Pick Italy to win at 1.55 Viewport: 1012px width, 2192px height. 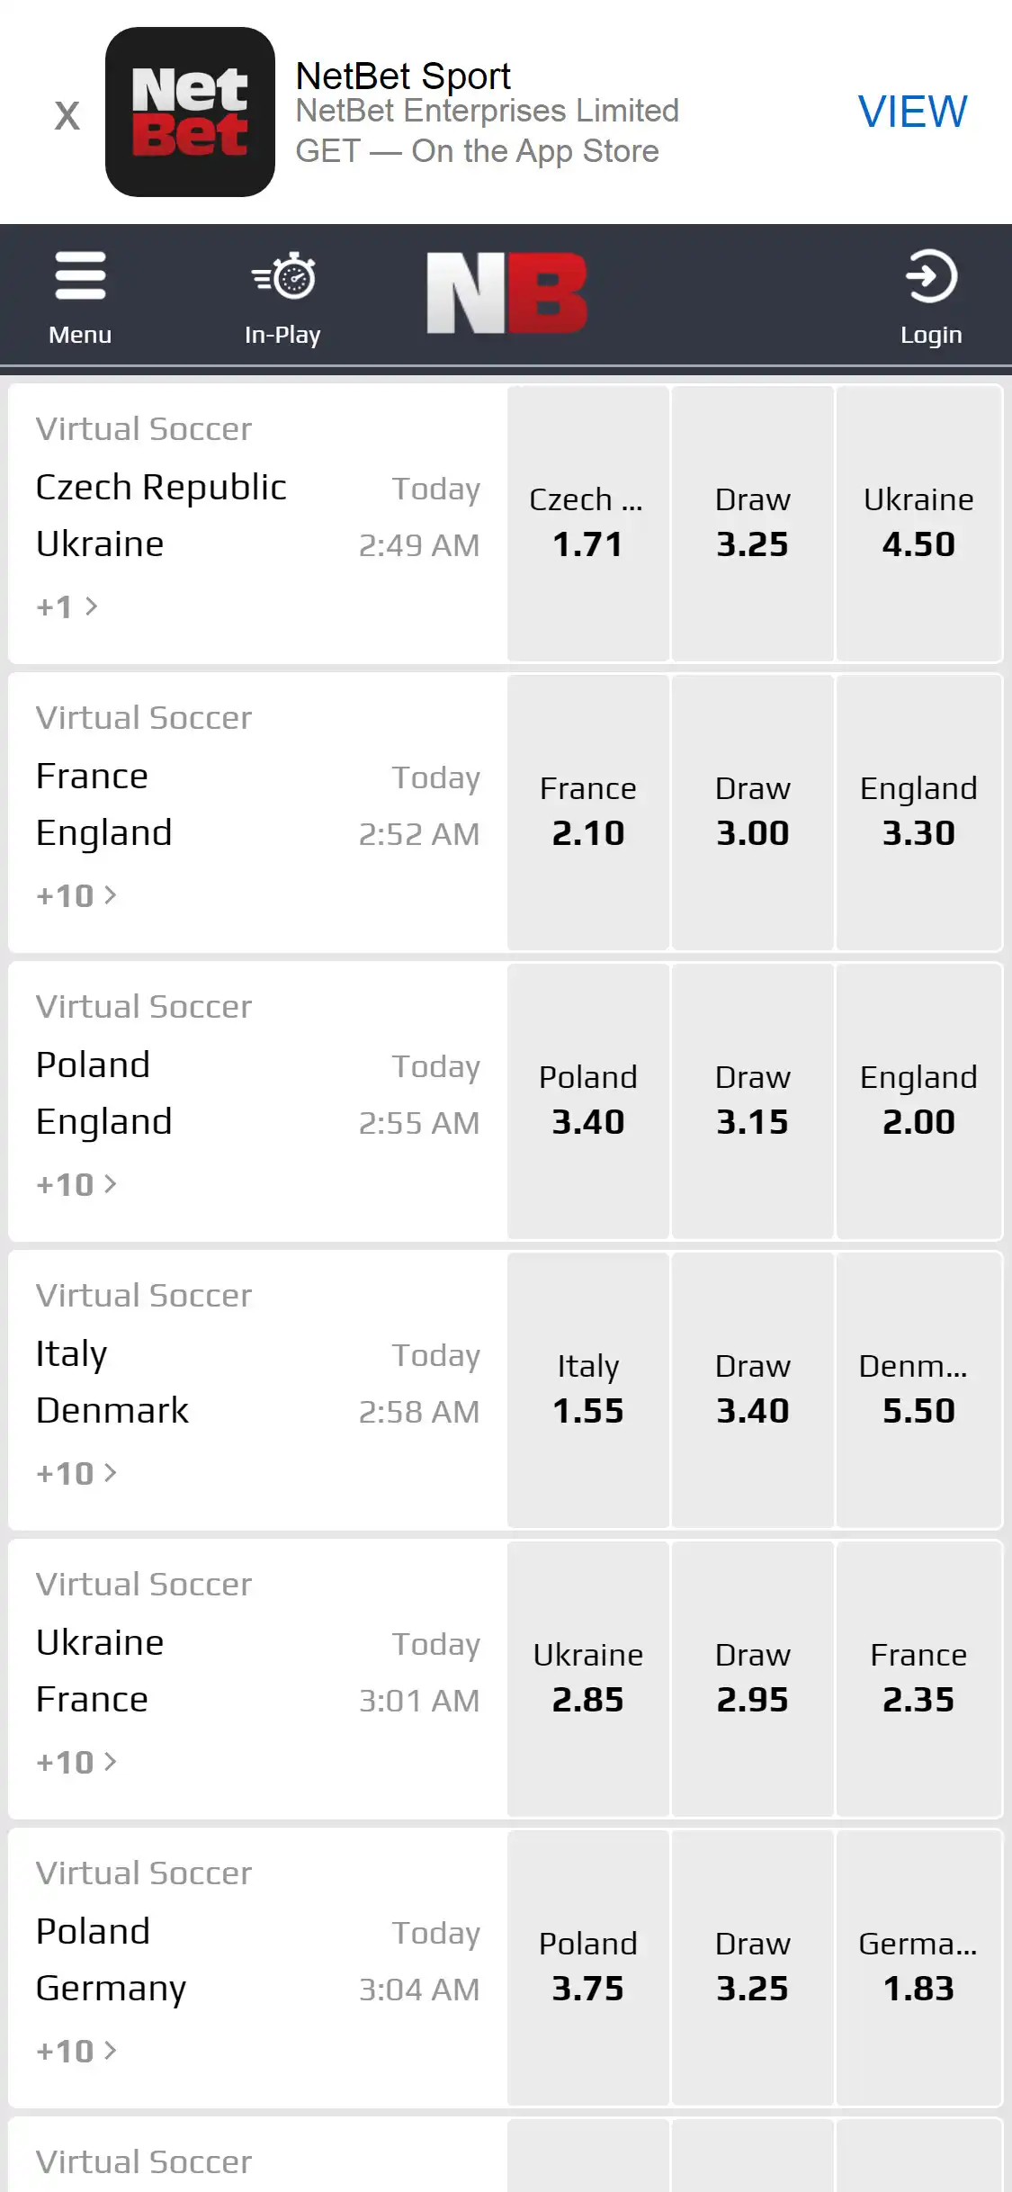pyautogui.click(x=587, y=1390)
